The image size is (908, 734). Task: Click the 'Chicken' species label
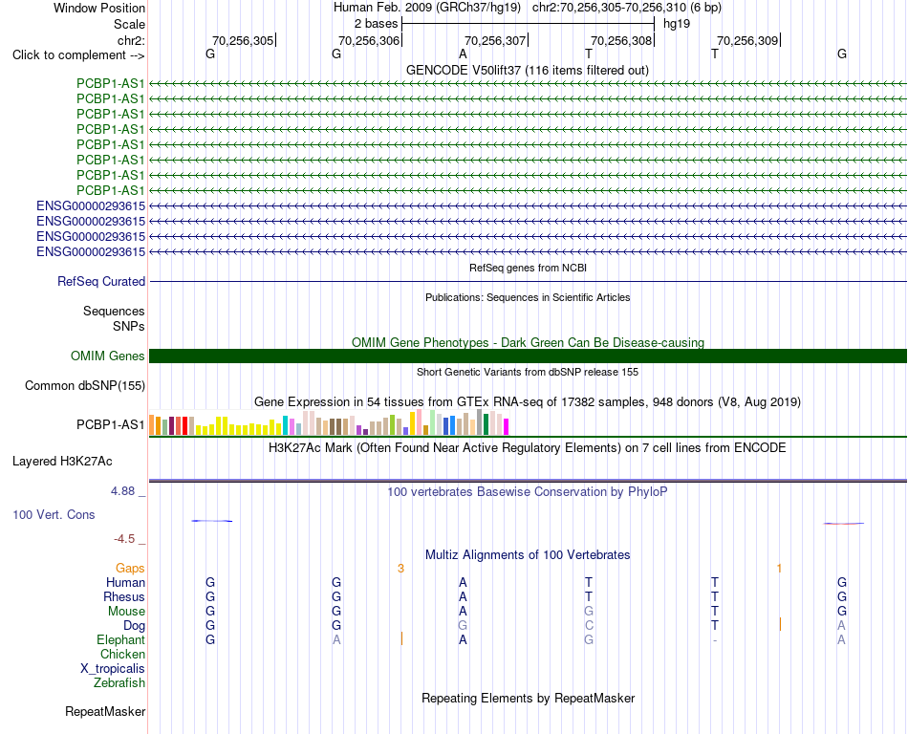pyautogui.click(x=122, y=654)
